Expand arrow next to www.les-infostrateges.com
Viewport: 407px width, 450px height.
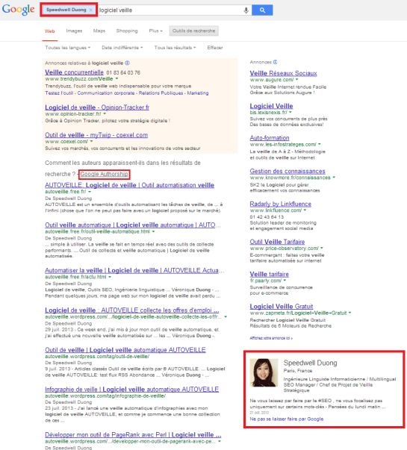(x=320, y=144)
